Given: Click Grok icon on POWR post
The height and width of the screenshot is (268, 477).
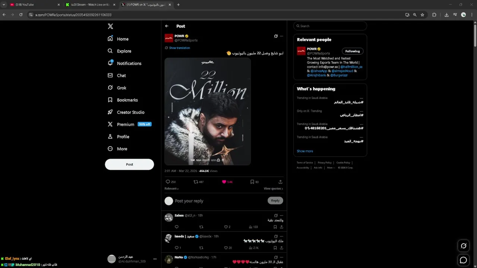Looking at the screenshot, I should 276,36.
